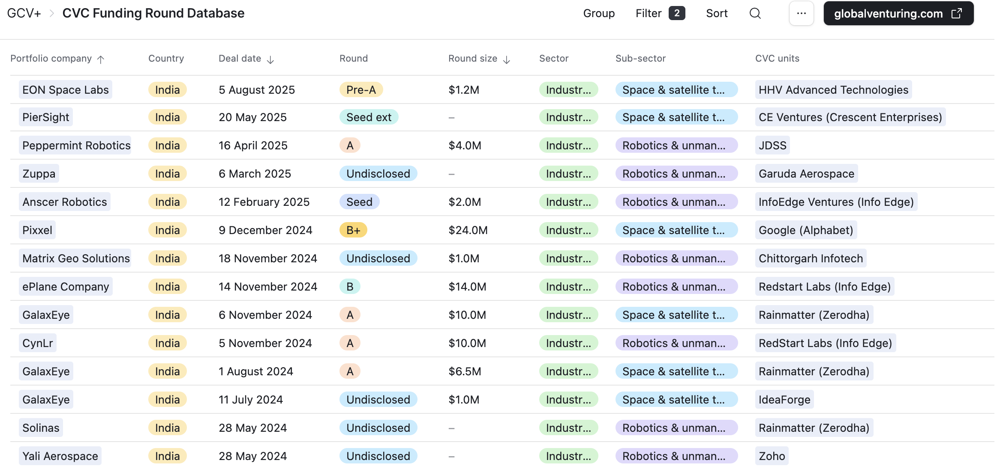Click the Sector column header
This screenshot has width=997, height=469.
tap(553, 59)
